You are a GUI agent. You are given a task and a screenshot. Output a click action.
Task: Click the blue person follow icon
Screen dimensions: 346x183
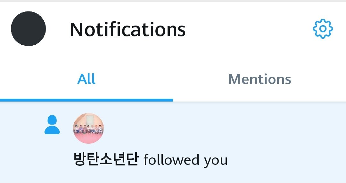coord(52,125)
